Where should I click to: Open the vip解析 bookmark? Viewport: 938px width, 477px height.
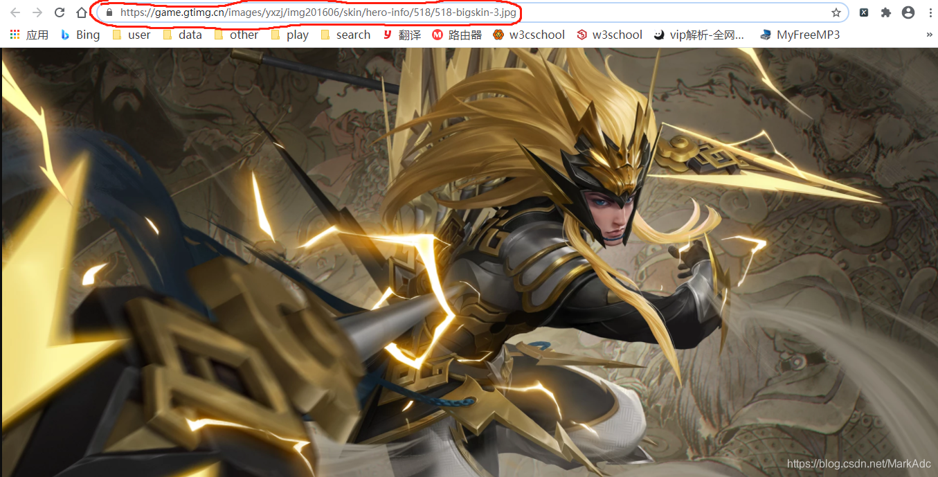click(x=699, y=35)
